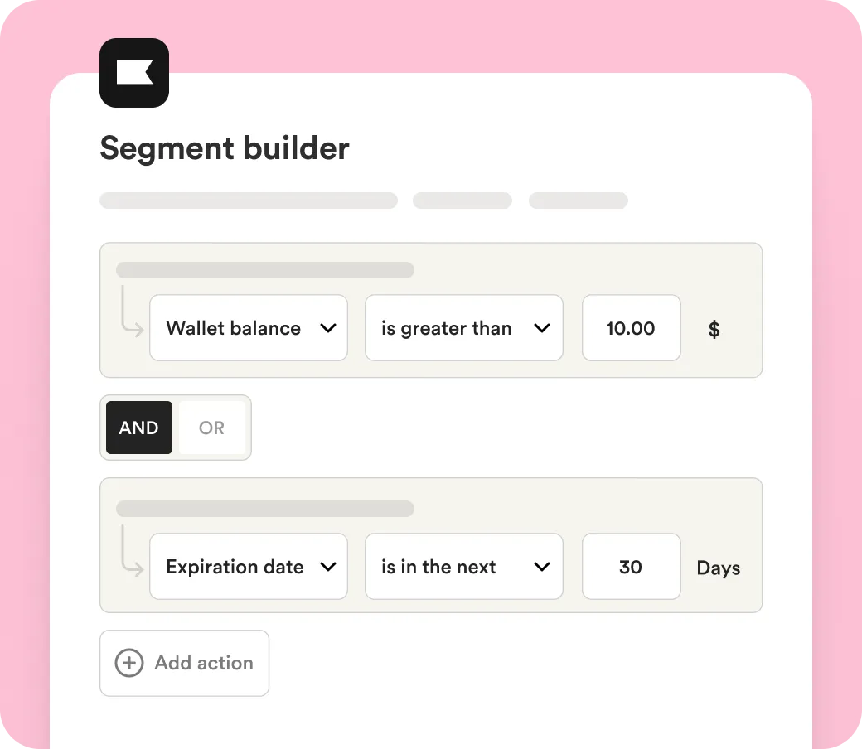Click the is greater than chevron
This screenshot has width=862, height=749.
click(x=542, y=328)
